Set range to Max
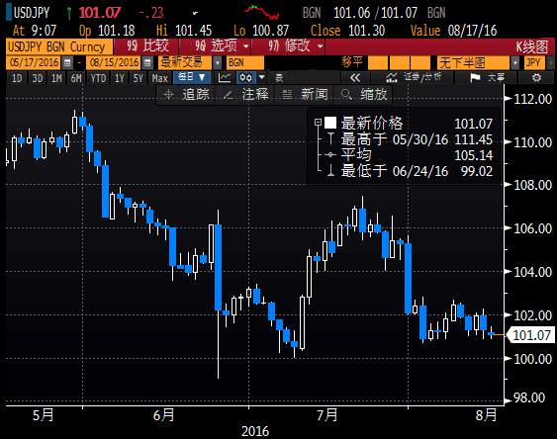The width and height of the screenshot is (557, 439). point(159,78)
